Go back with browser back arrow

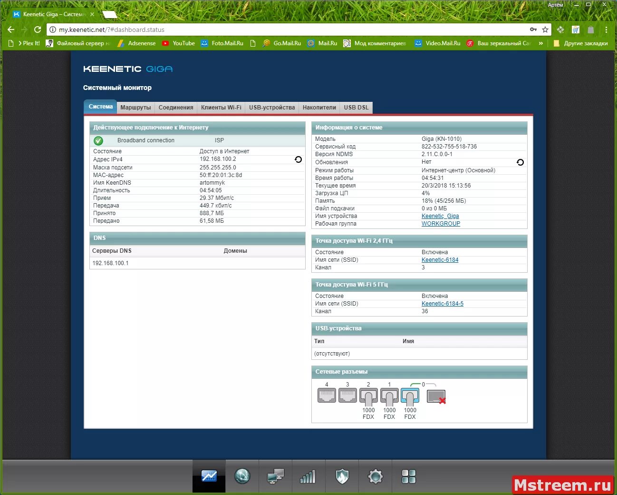tap(11, 30)
